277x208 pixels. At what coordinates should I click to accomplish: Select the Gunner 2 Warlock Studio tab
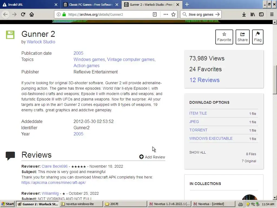click(x=152, y=5)
